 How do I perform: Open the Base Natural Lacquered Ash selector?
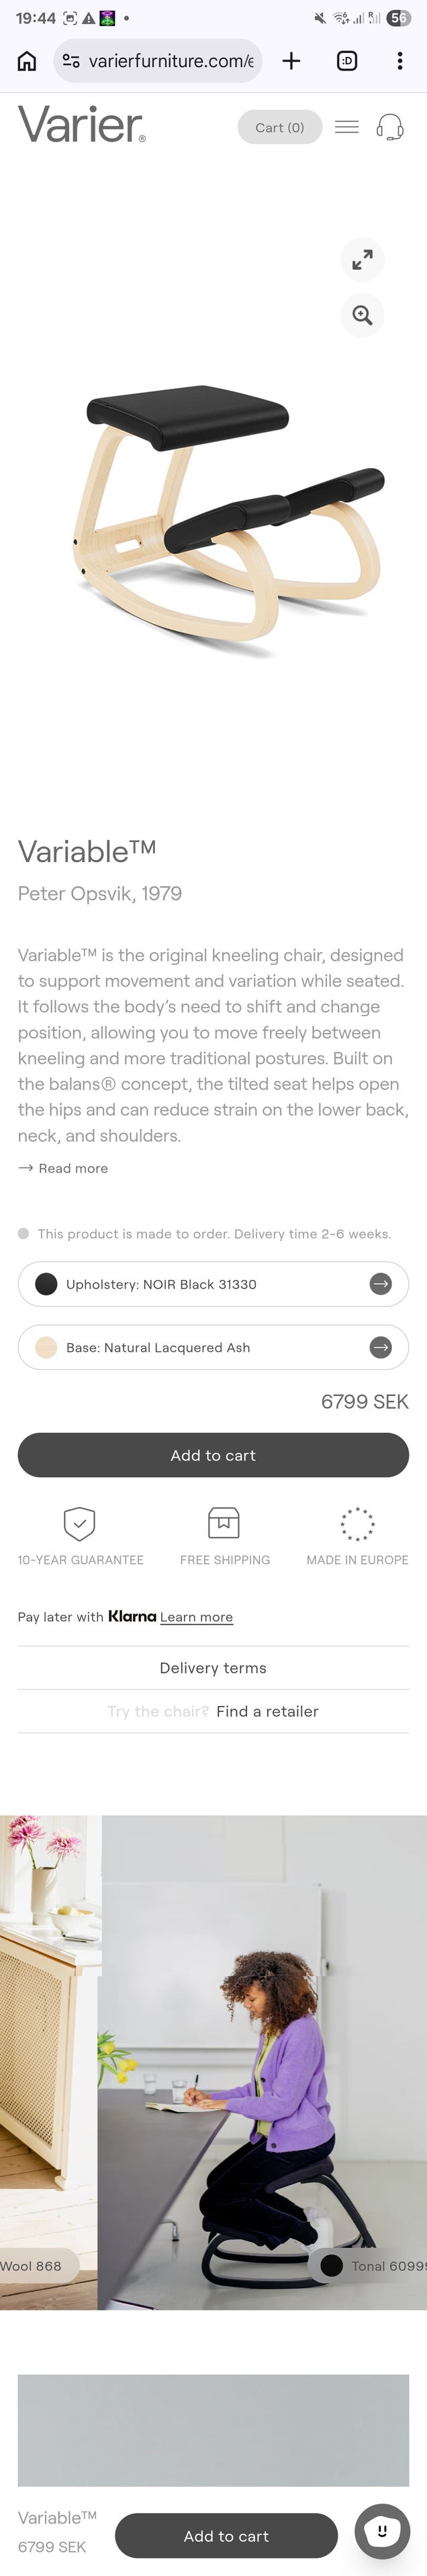click(213, 1347)
